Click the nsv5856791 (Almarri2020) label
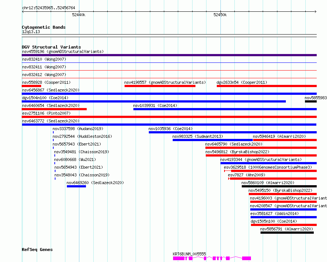The image size is (327, 262). coord(287,229)
